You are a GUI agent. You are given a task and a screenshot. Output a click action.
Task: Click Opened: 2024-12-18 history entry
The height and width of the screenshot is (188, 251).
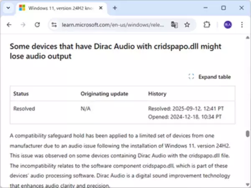[x=185, y=117]
